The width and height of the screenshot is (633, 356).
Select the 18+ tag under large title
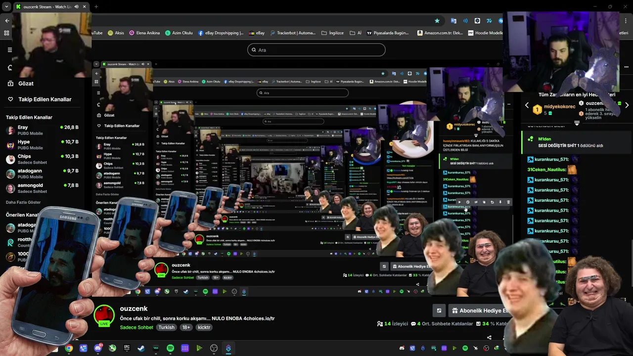tap(186, 327)
